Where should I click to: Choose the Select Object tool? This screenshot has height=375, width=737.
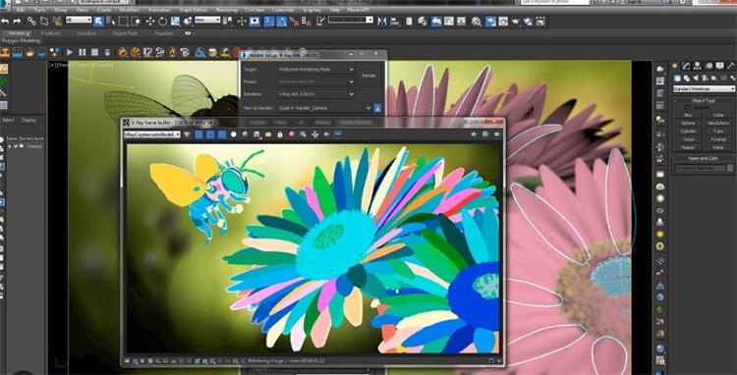pyautogui.click(x=98, y=22)
